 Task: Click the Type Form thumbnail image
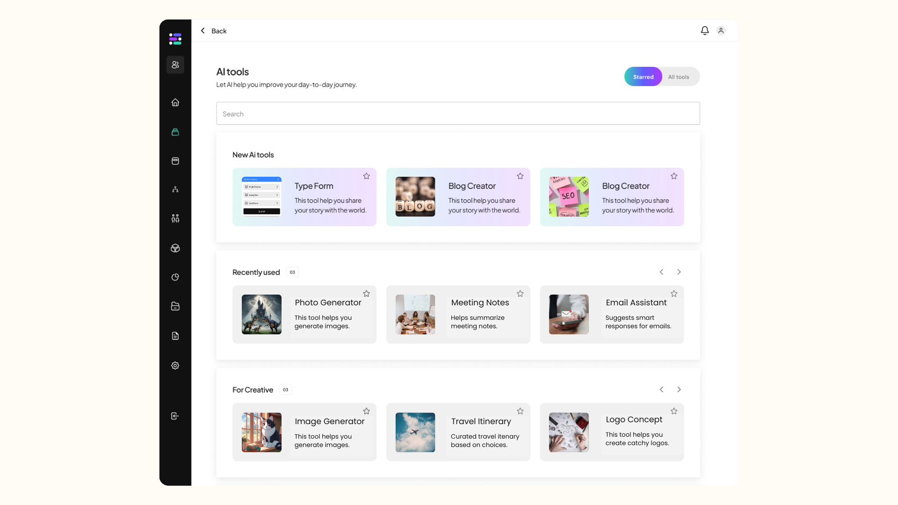(261, 196)
